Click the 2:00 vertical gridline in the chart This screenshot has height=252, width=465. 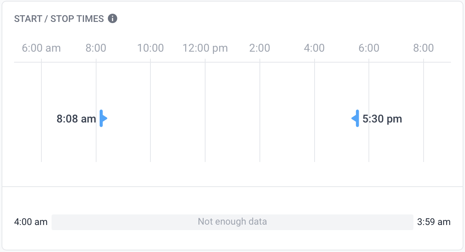pos(260,110)
